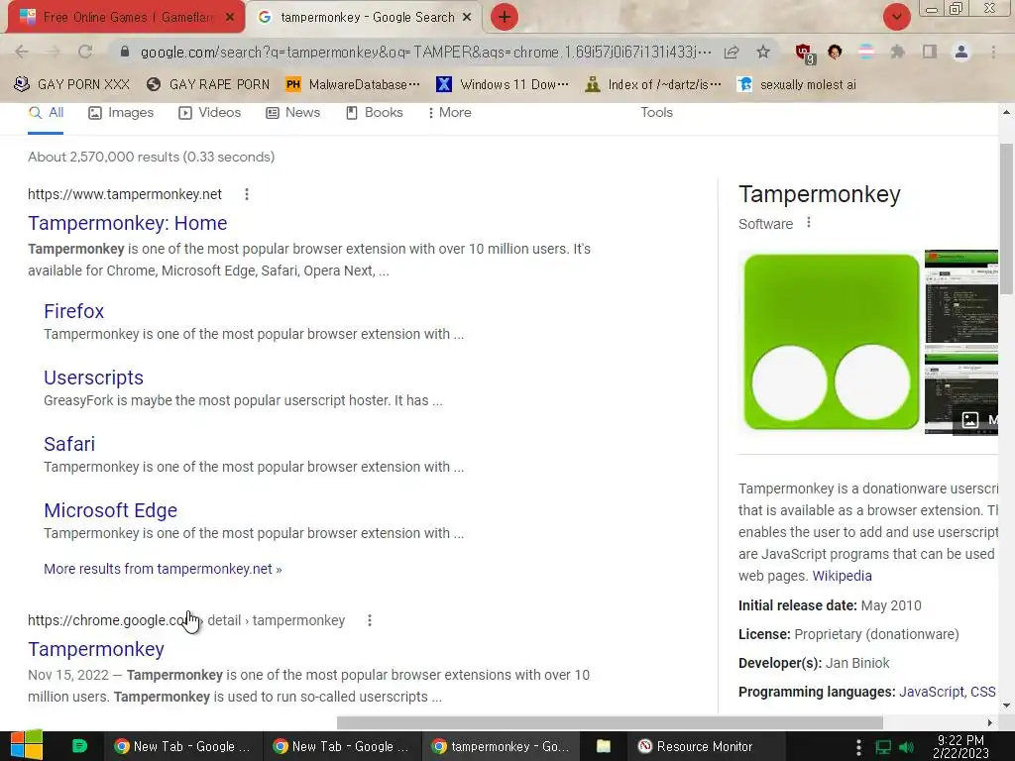1015x761 pixels.
Task: Open the uBlock shield extension icon
Action: (x=804, y=53)
